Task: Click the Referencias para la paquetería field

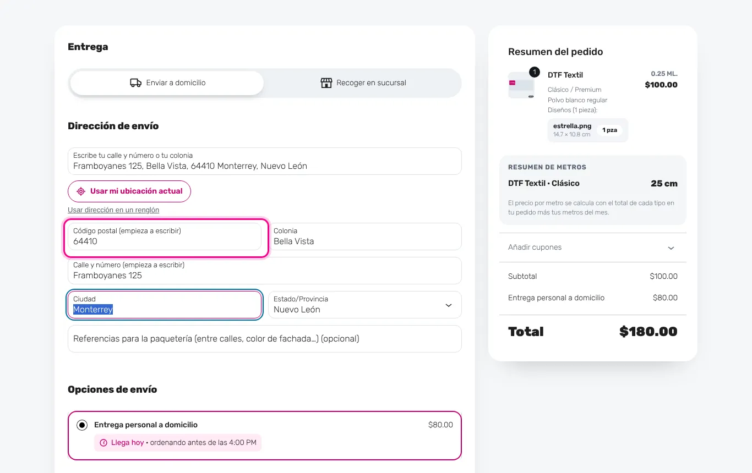Action: click(264, 339)
